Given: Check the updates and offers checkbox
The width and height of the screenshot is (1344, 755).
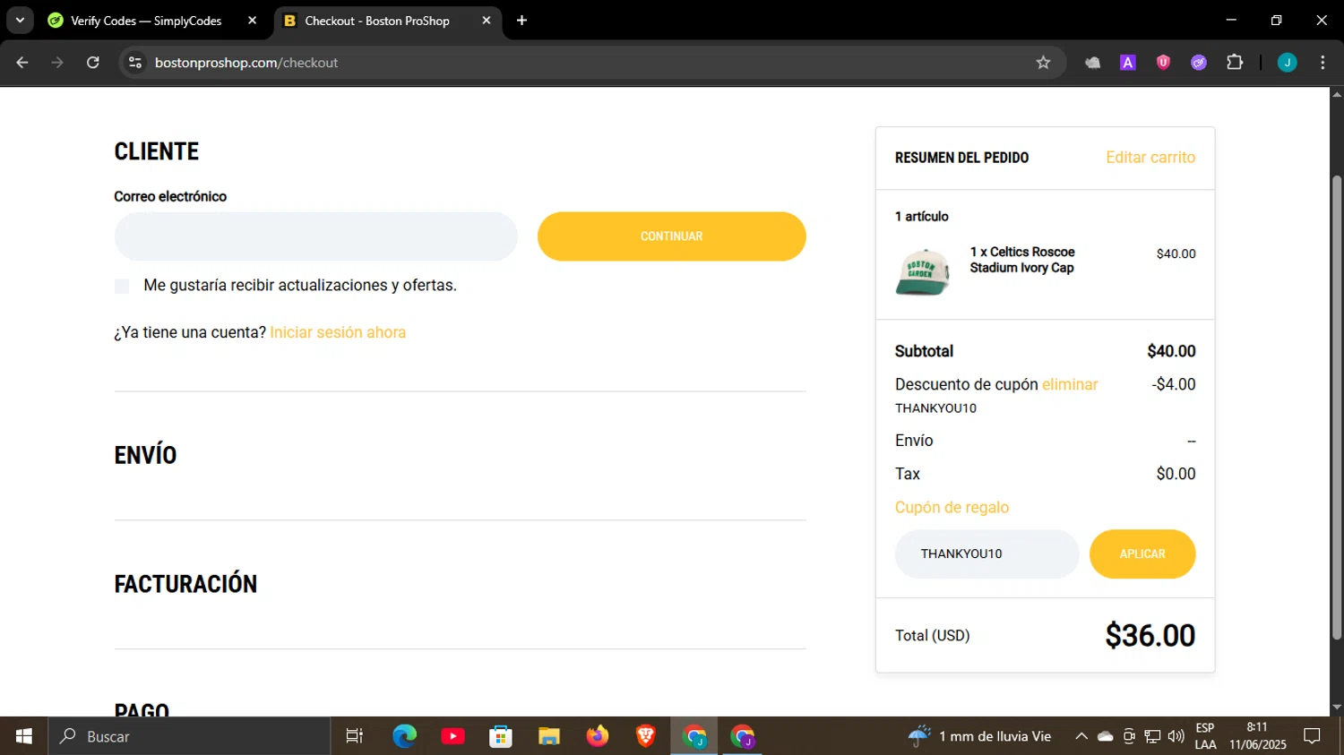Looking at the screenshot, I should (x=122, y=287).
